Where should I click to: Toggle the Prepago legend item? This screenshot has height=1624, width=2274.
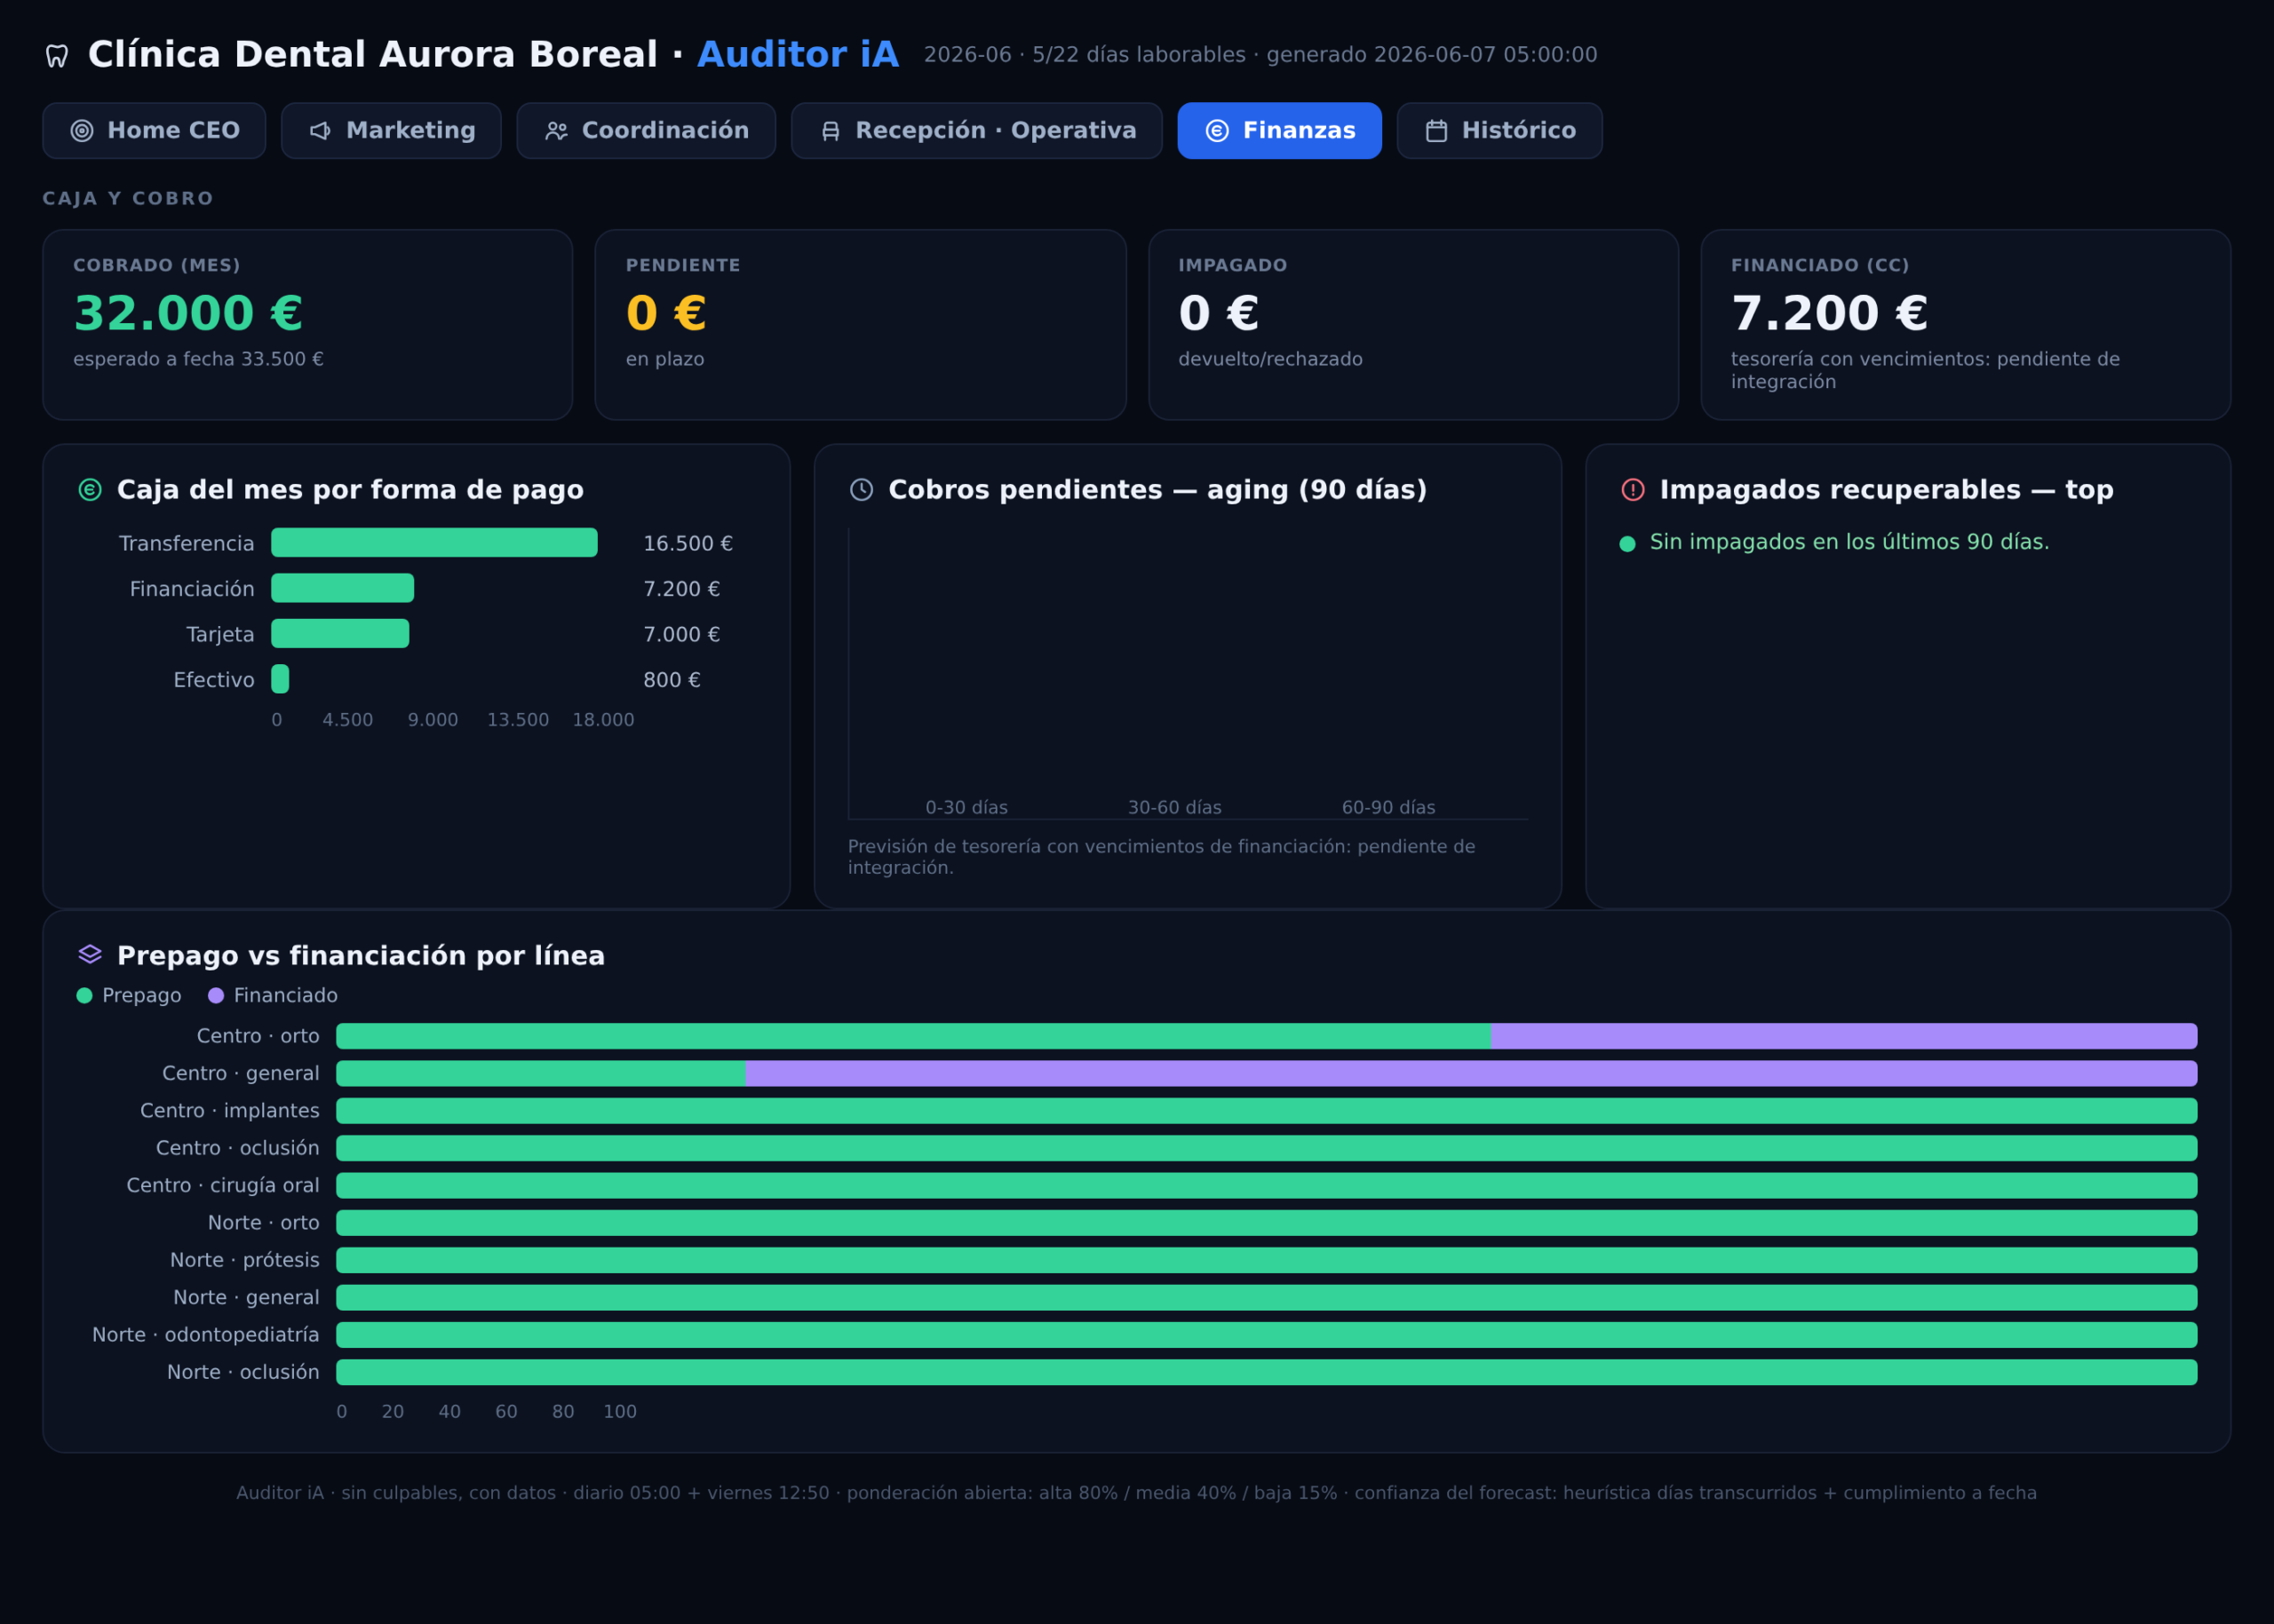pos(129,996)
